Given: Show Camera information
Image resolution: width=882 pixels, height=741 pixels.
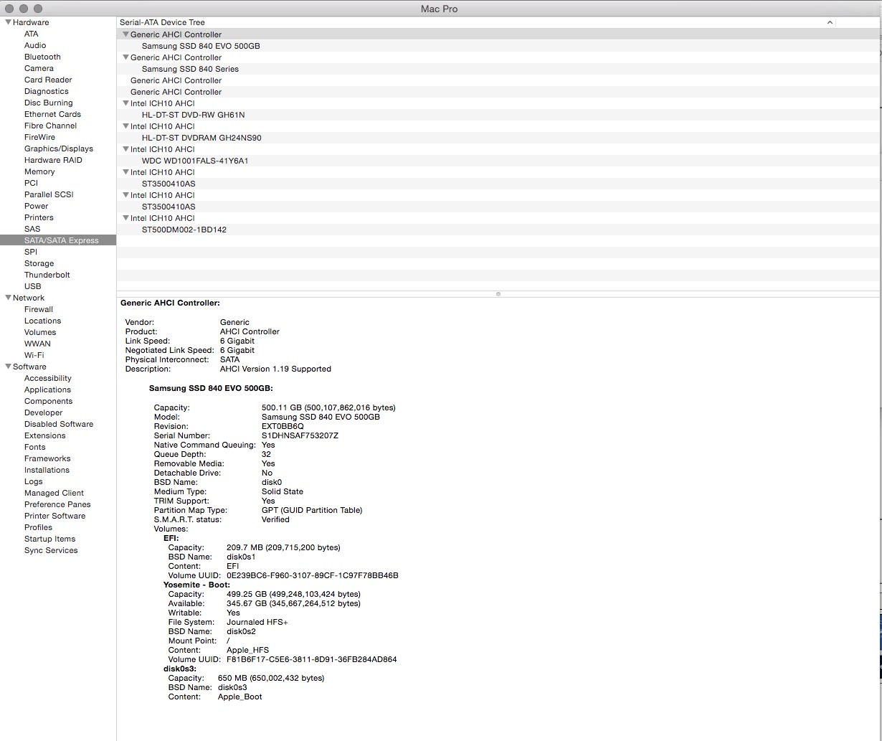Looking at the screenshot, I should point(39,68).
